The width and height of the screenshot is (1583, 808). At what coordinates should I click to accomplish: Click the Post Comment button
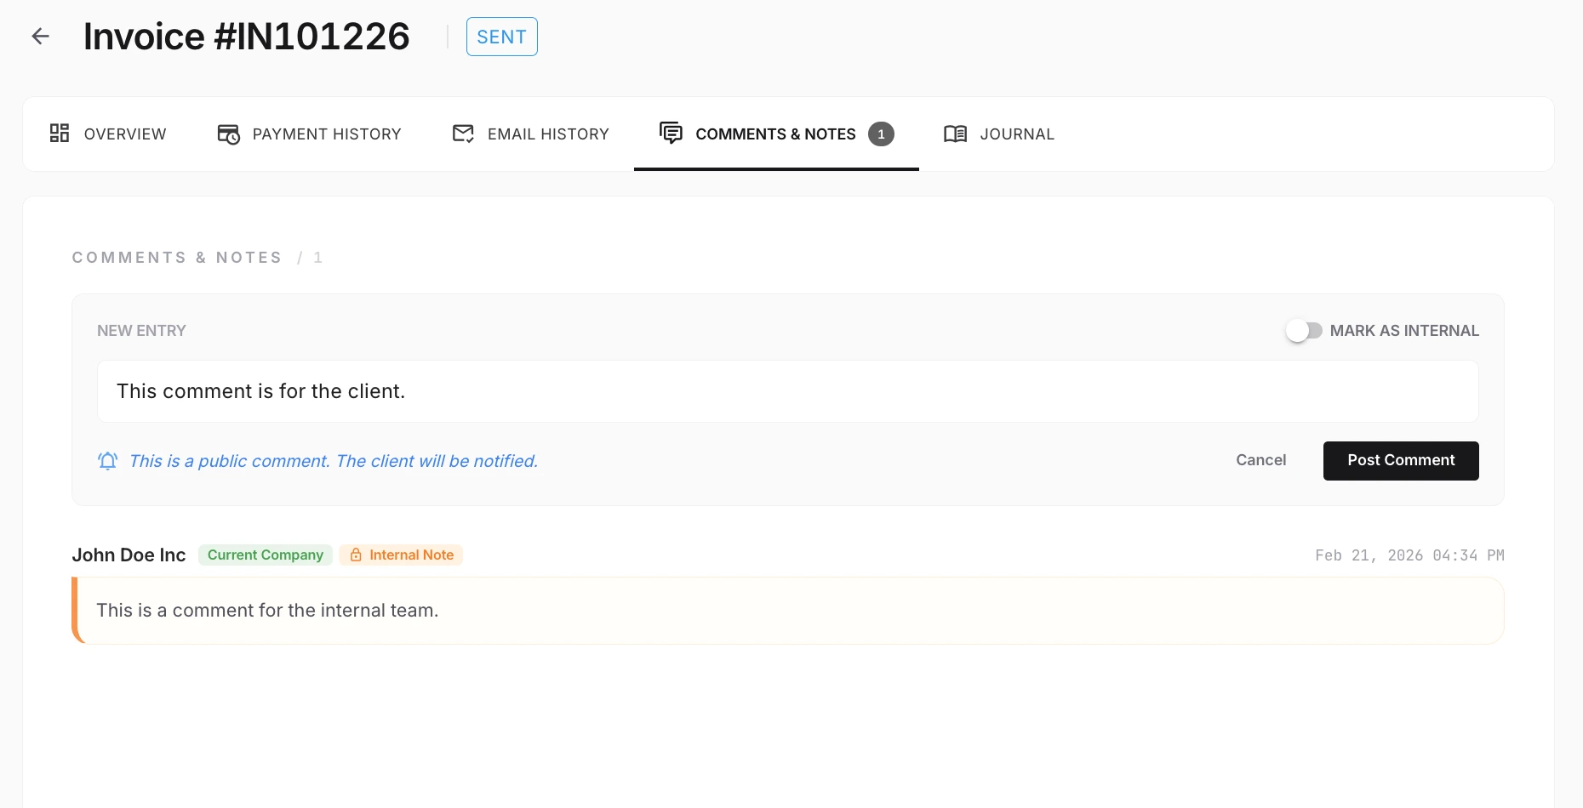pyautogui.click(x=1401, y=460)
